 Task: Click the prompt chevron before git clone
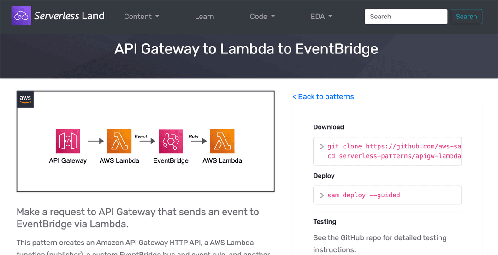322,146
